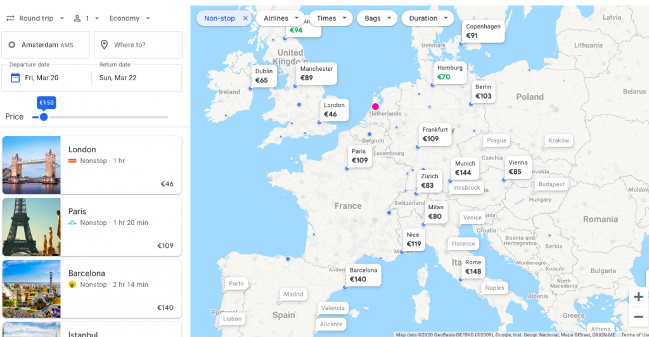649x337 pixels.
Task: Click the Naples map label
Action: (494, 288)
